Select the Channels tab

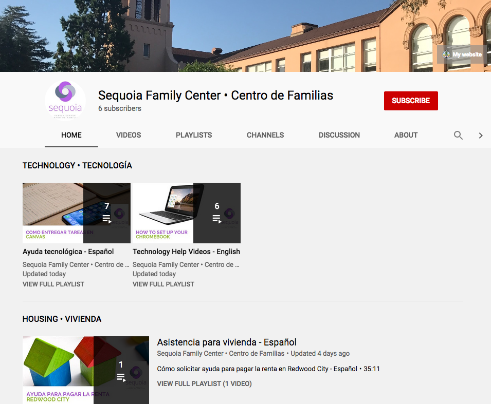(265, 135)
